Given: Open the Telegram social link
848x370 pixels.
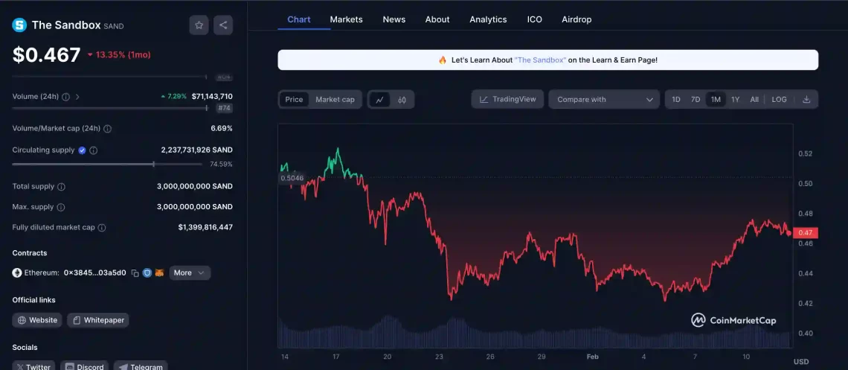Looking at the screenshot, I should (x=141, y=366).
